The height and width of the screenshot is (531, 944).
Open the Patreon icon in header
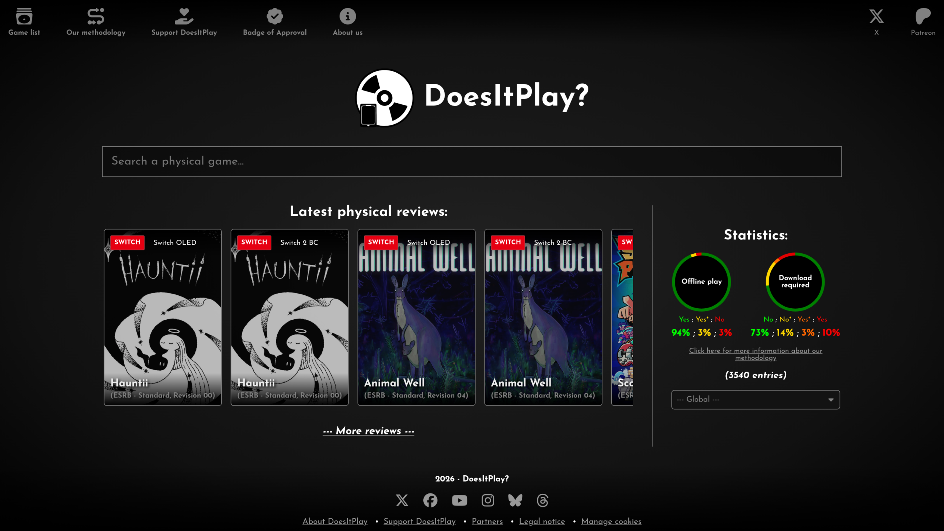pyautogui.click(x=923, y=16)
